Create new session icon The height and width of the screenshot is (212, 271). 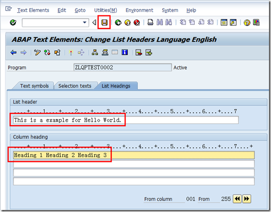click(224, 22)
